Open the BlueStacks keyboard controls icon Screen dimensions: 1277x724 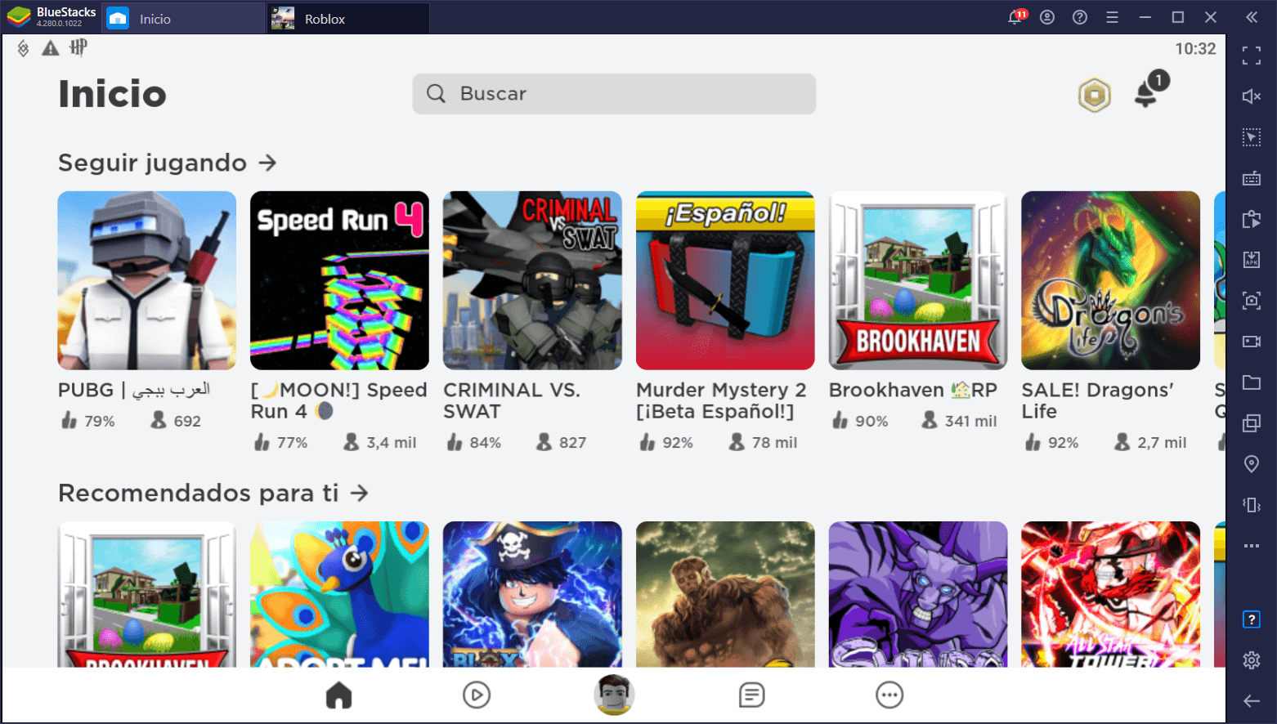(1252, 178)
